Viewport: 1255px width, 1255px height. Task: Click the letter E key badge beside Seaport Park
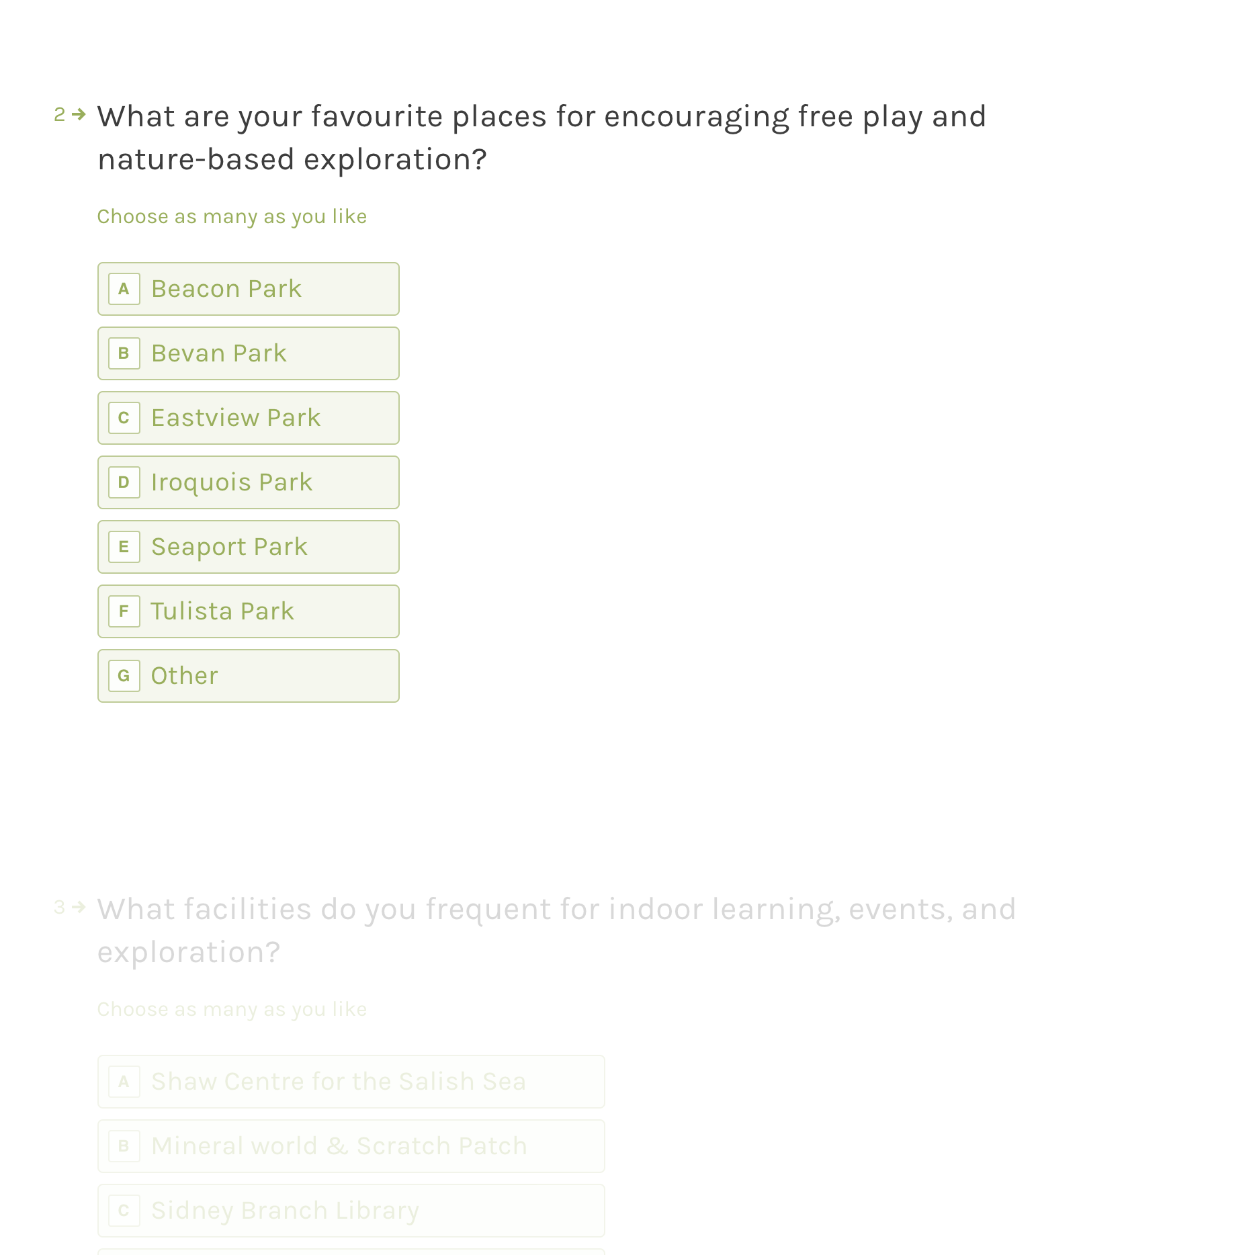[x=124, y=547]
